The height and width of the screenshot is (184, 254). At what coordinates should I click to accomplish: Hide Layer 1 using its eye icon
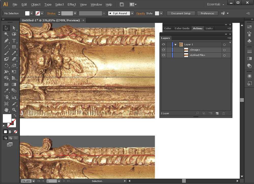coord(163,44)
